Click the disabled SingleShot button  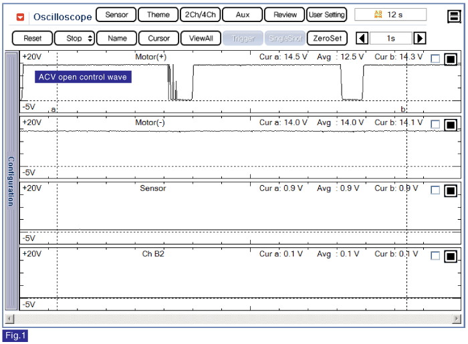tap(285, 38)
